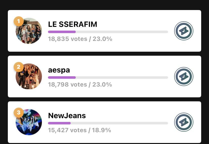
Task: Select the "18,798 votes / 23.0%" text
Action: click(x=80, y=85)
